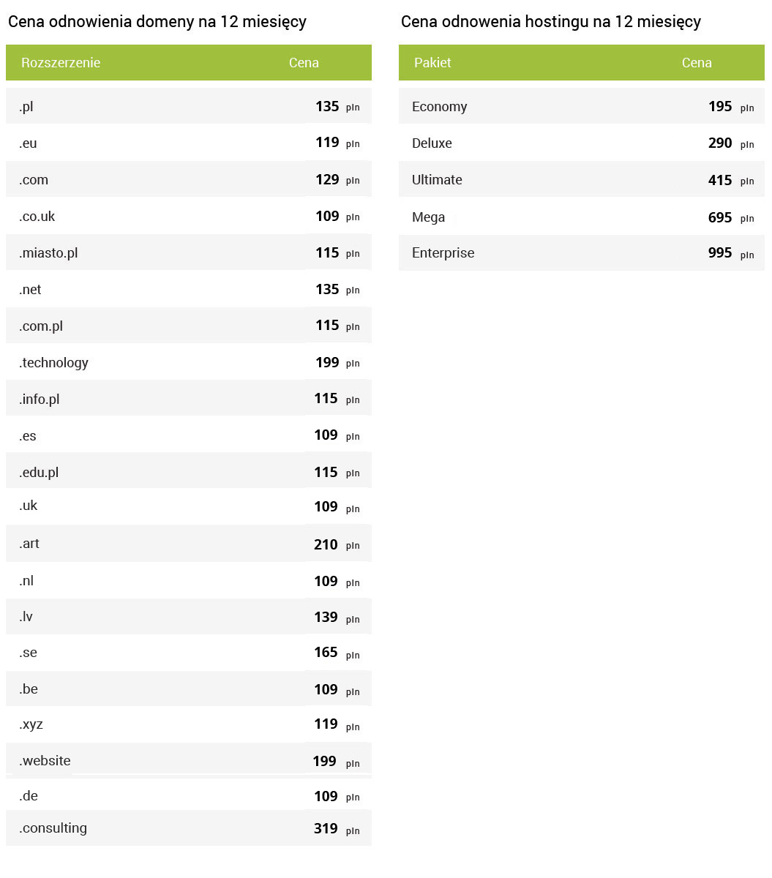Click the Cena header in hosting table
Screen dimensions: 772x878
(697, 63)
